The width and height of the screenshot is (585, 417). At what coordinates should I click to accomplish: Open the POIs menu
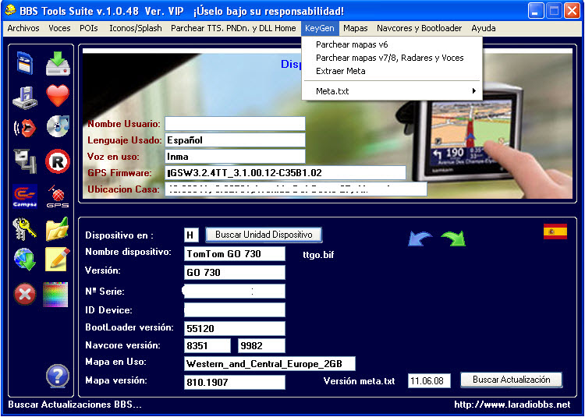point(89,28)
